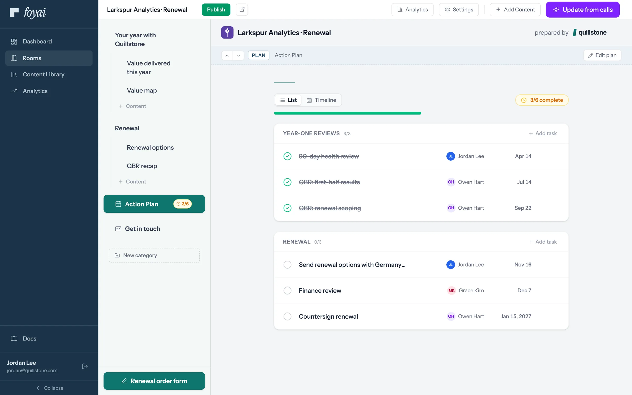Click the Apr 14 due date

click(x=523, y=156)
